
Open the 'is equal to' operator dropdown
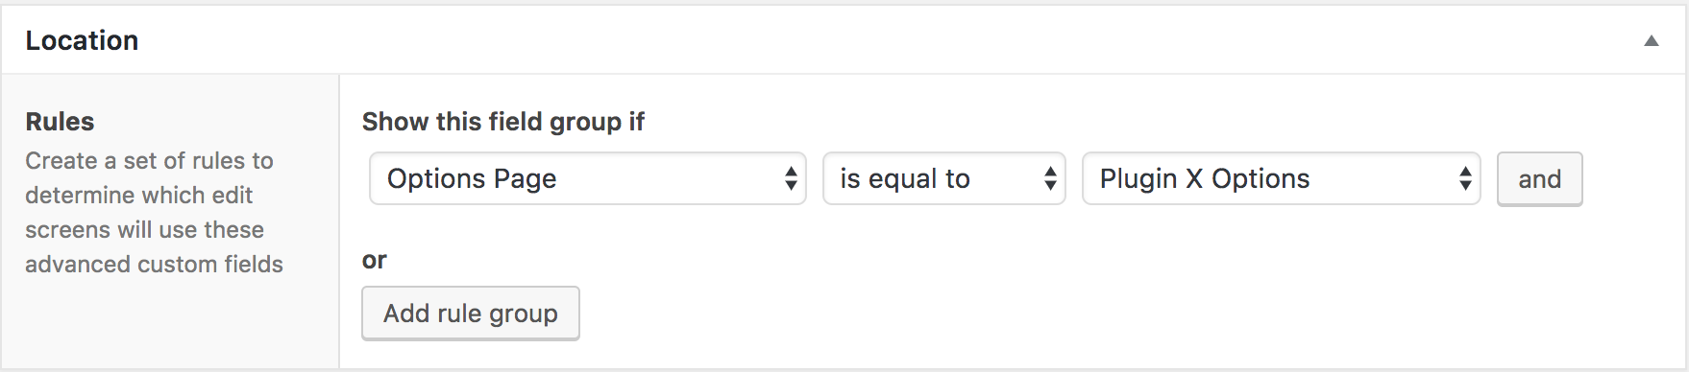pyautogui.click(x=943, y=178)
